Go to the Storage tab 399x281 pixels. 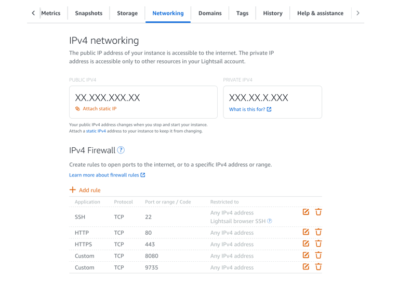(127, 13)
